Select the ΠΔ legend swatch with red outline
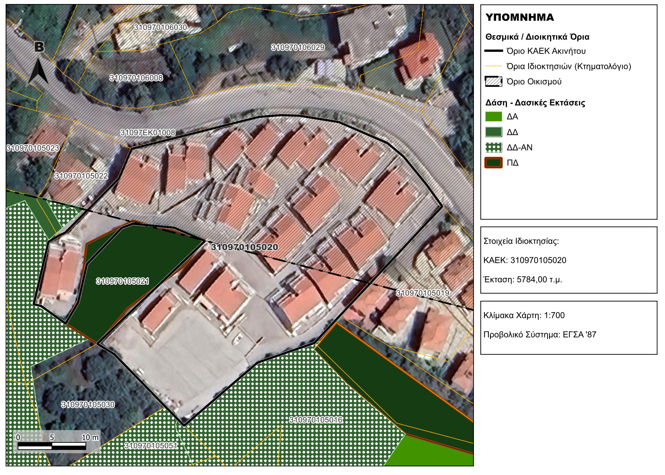Screen dimensions: 665x475 coord(493,162)
